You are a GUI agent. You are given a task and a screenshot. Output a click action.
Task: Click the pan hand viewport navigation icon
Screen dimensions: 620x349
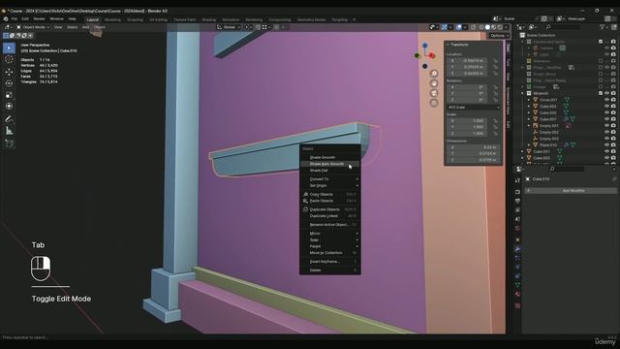point(434,83)
